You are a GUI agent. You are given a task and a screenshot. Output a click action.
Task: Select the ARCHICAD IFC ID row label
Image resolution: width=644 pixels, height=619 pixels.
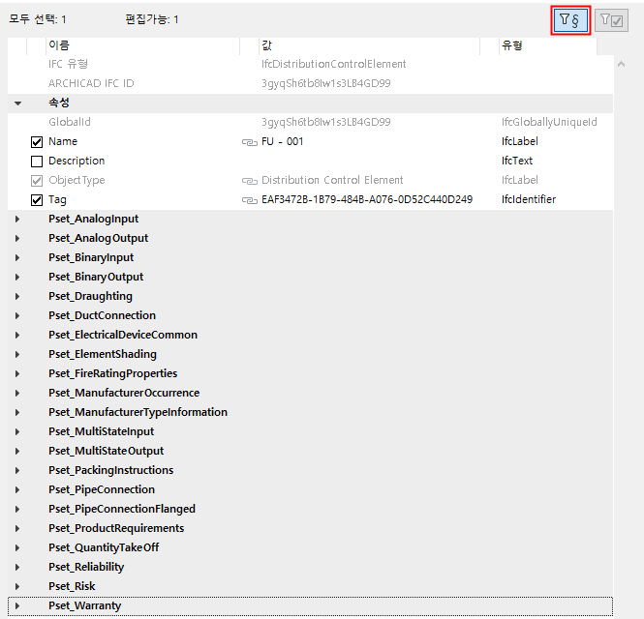point(91,83)
